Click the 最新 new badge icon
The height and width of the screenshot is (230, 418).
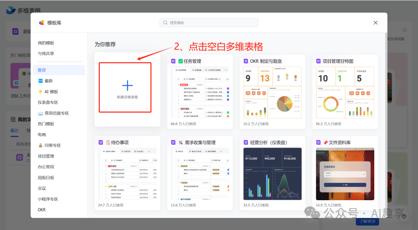click(x=41, y=81)
